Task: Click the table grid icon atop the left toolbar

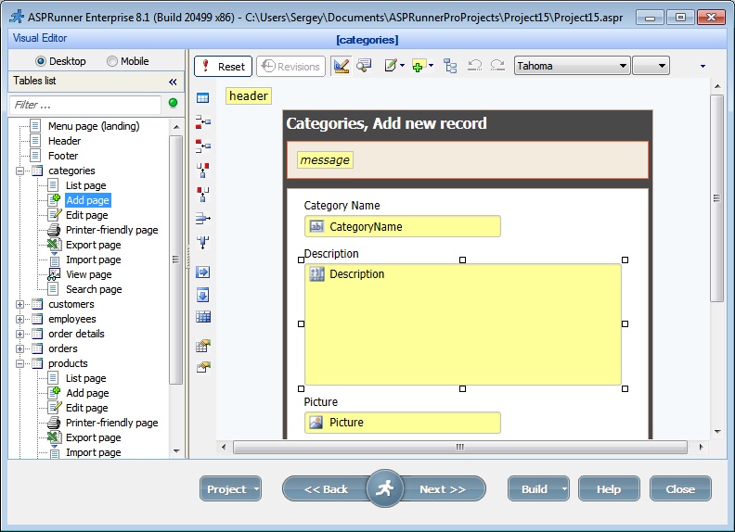Action: point(202,97)
